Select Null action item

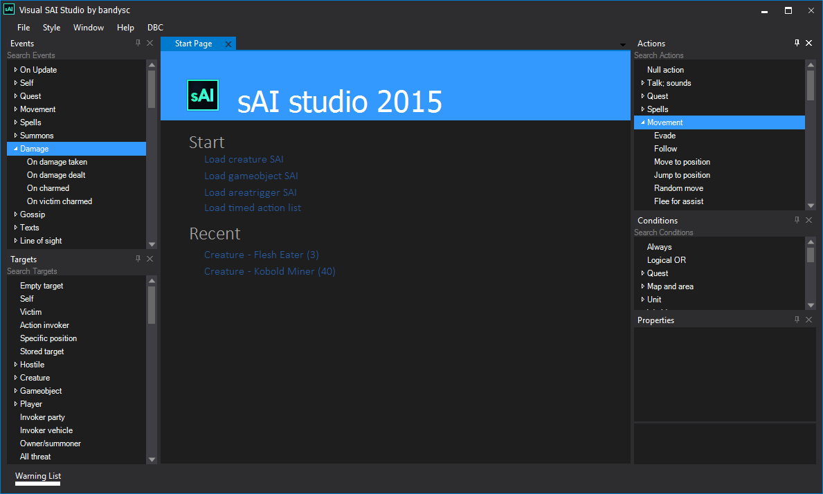click(x=665, y=69)
